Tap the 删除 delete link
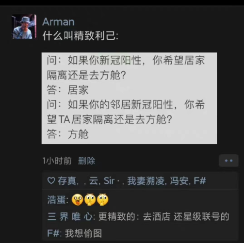The width and height of the screenshot is (244, 243). click(x=86, y=161)
